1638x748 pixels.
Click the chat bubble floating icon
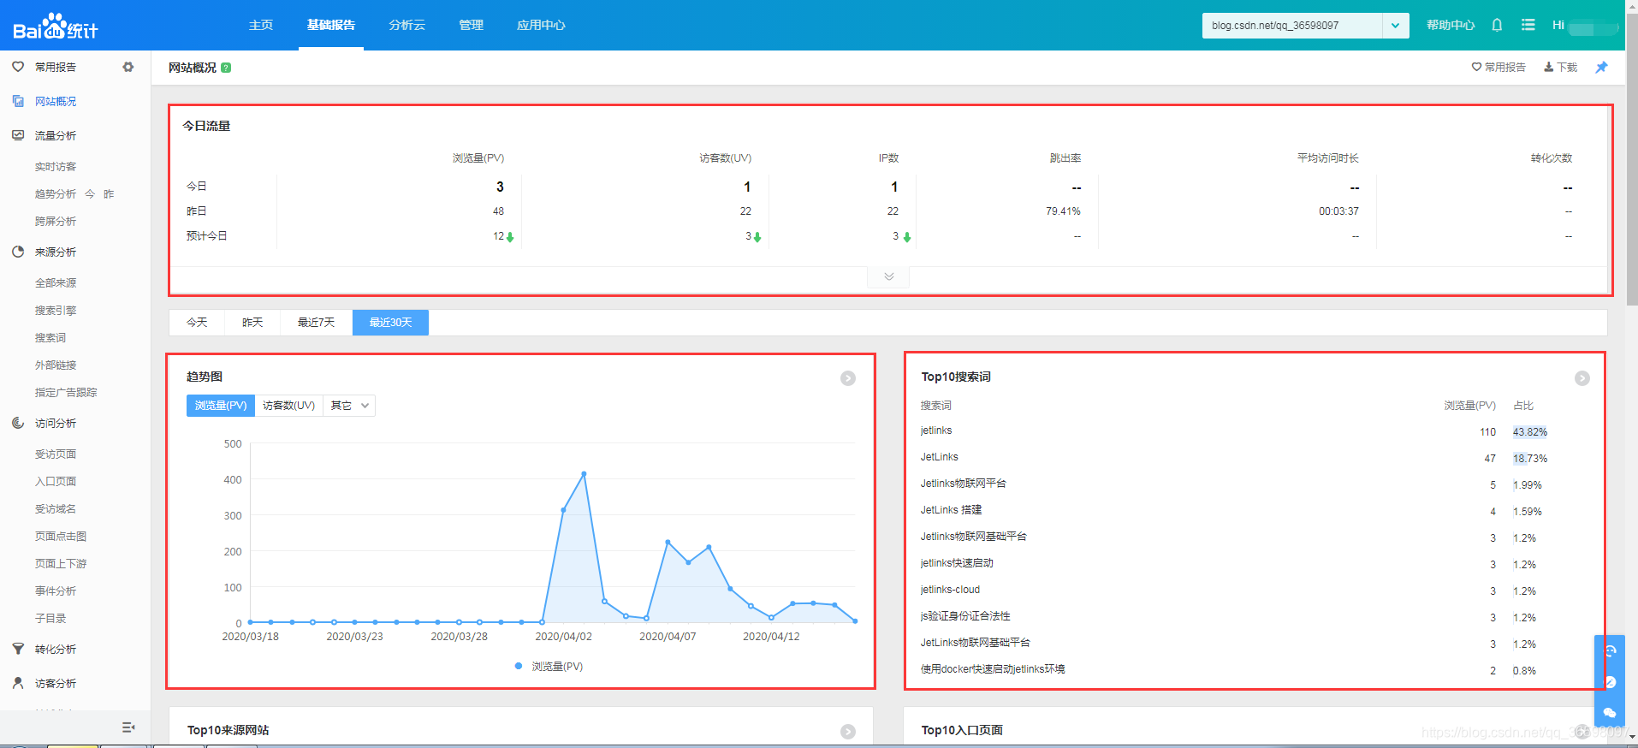(1610, 712)
